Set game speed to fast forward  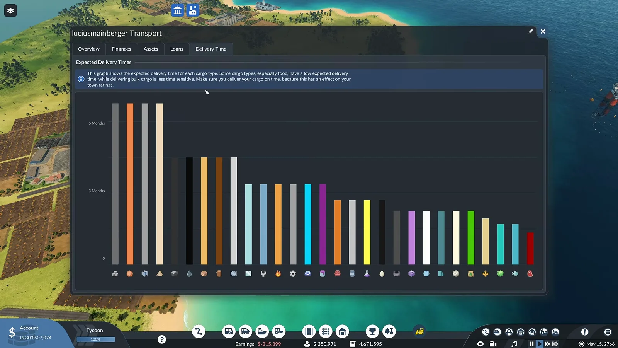(547, 344)
